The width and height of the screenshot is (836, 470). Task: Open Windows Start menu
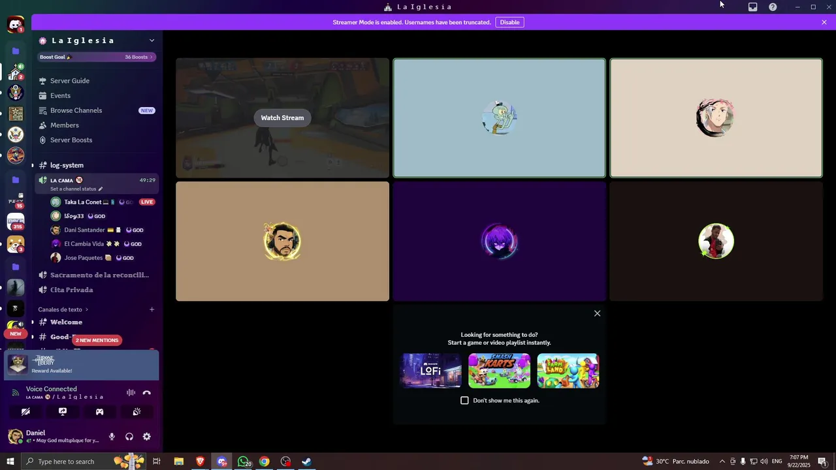point(10,462)
